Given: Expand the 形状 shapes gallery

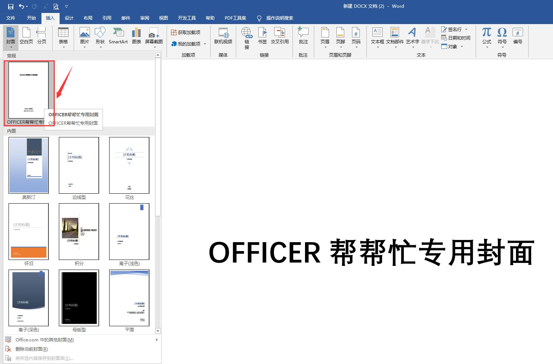Looking at the screenshot, I should (100, 46).
